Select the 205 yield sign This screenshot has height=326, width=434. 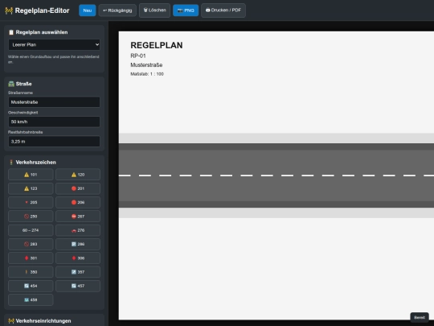tap(31, 202)
